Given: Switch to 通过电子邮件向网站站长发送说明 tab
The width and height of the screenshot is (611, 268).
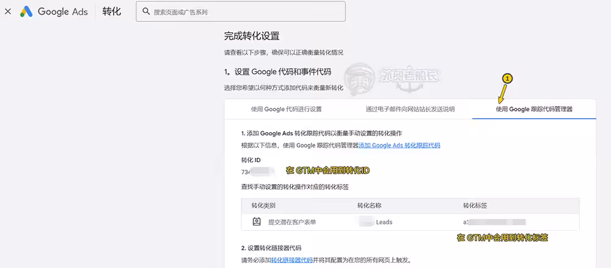Looking at the screenshot, I should click(410, 109).
